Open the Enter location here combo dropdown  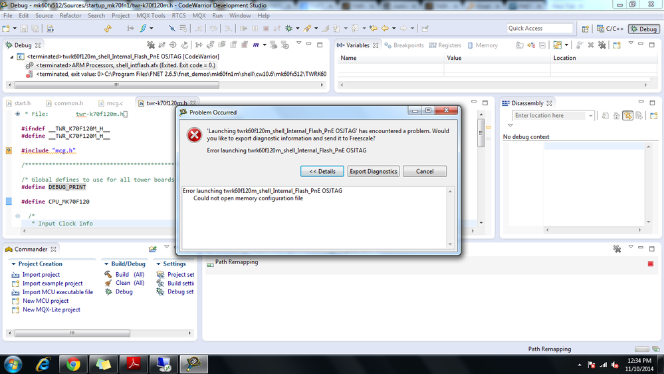click(590, 115)
